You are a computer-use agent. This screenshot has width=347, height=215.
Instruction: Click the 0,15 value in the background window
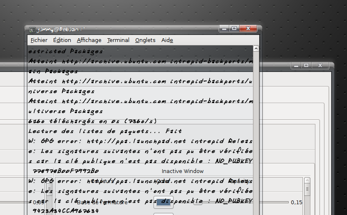point(297,203)
